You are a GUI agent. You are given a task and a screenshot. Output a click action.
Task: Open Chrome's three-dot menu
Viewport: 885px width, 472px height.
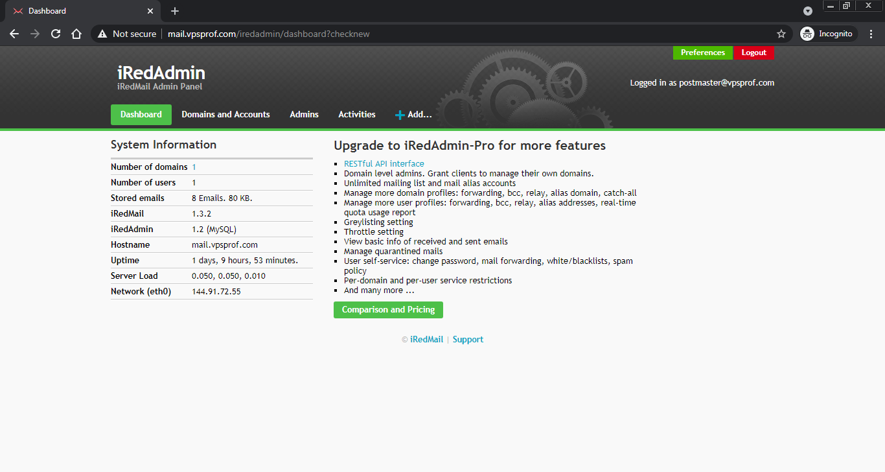871,34
